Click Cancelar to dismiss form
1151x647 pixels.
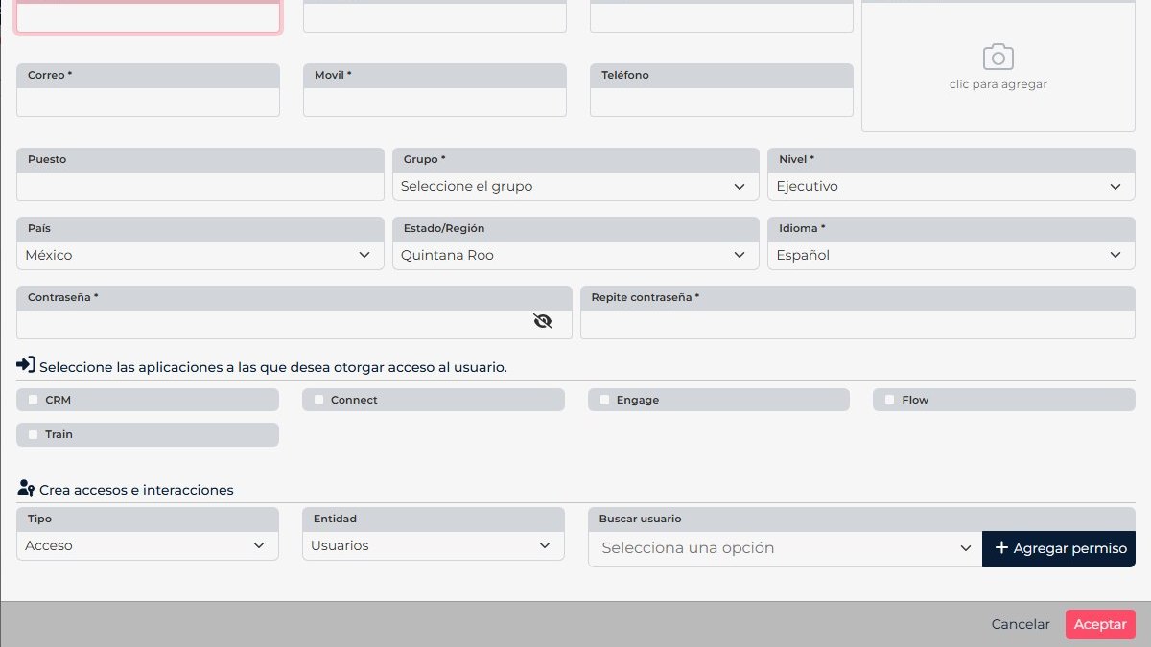[x=1021, y=624]
